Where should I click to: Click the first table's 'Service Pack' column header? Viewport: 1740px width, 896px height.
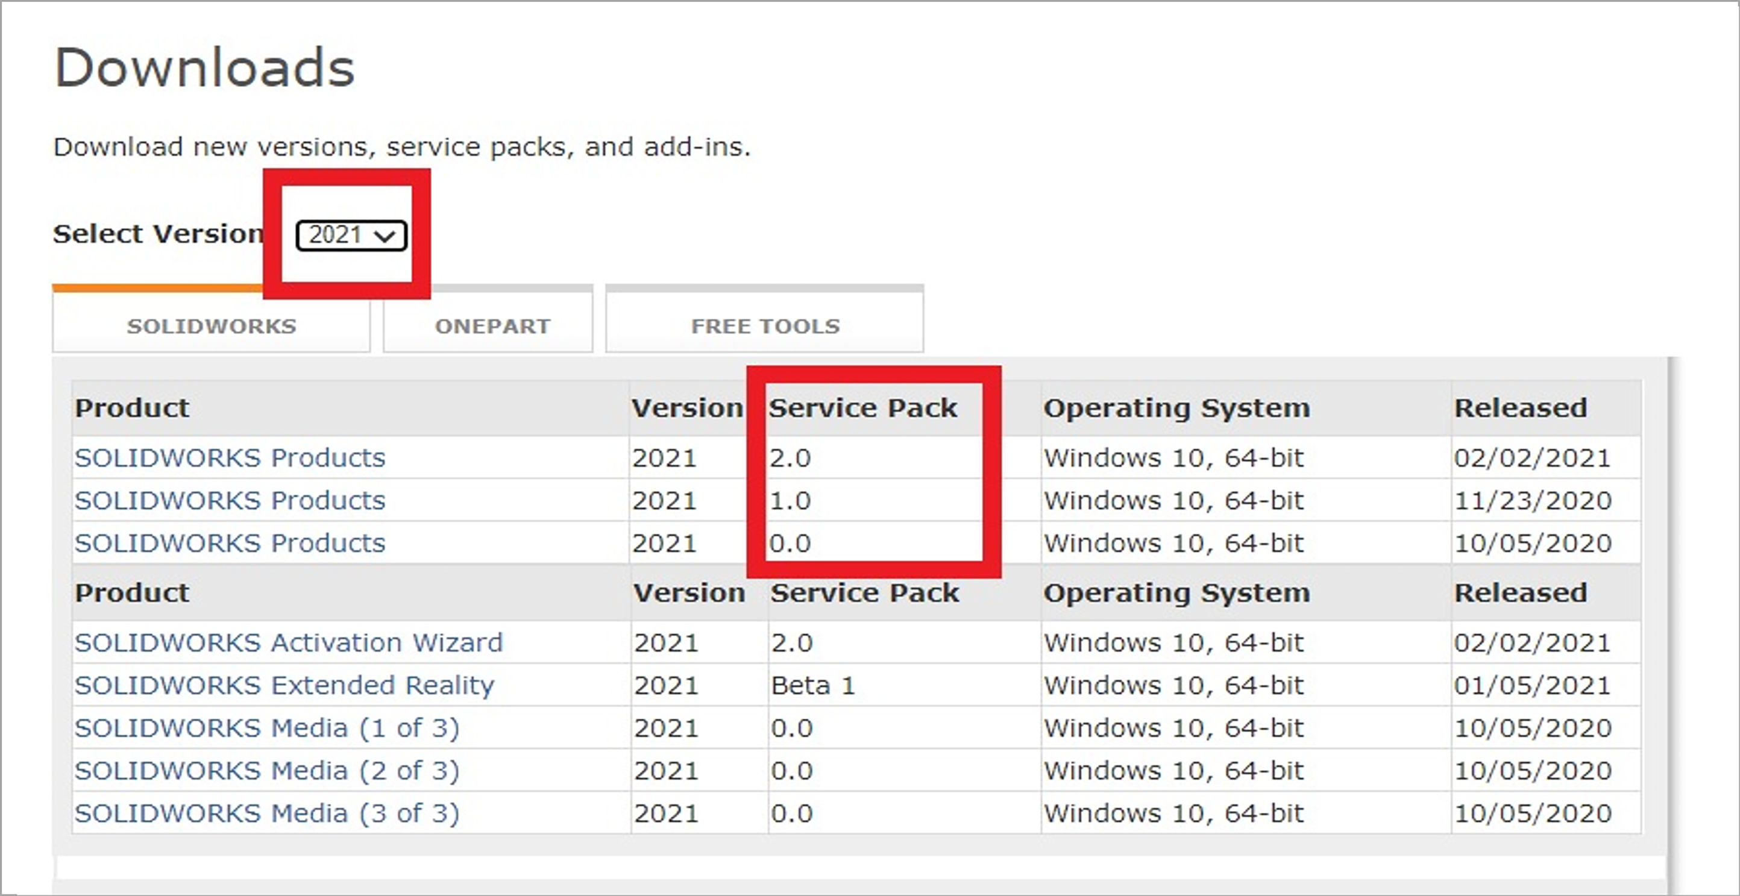pos(863,408)
